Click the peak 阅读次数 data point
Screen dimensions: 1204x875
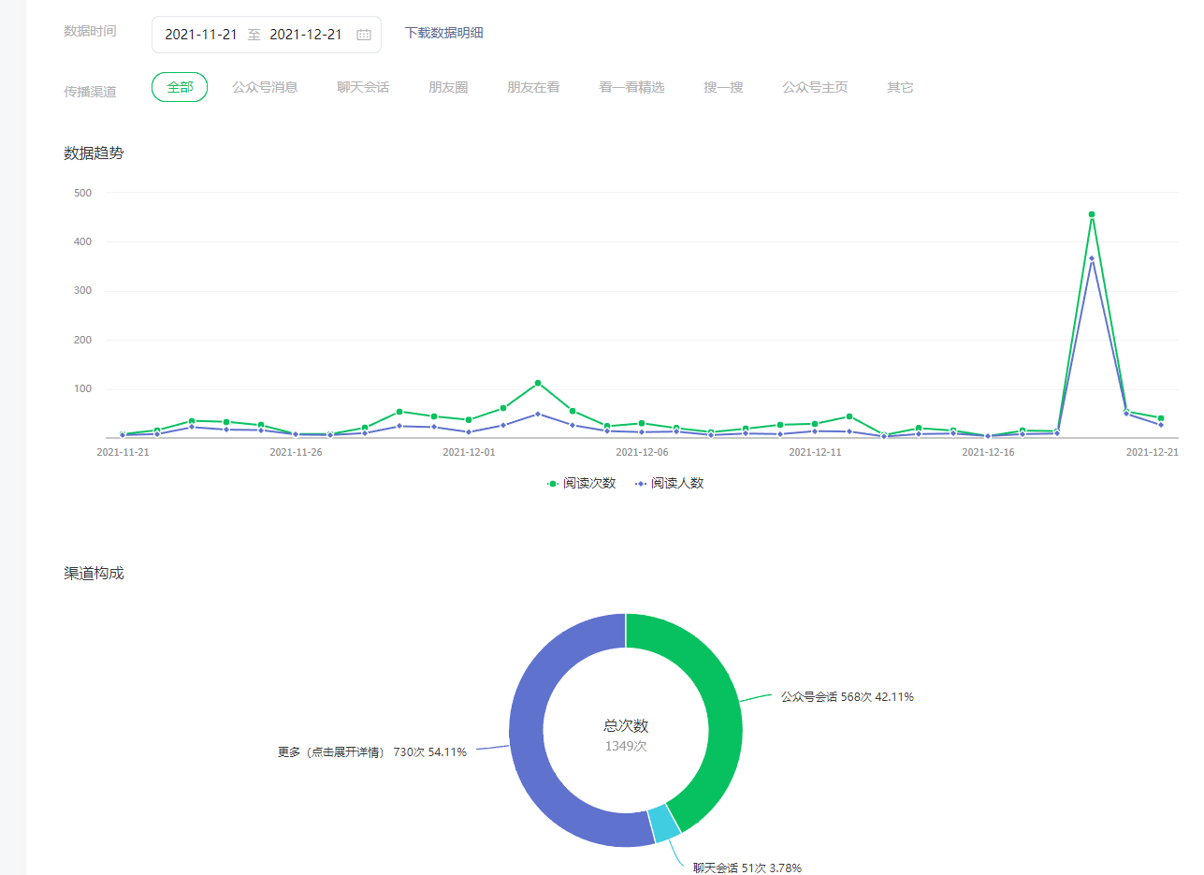coord(1092,214)
